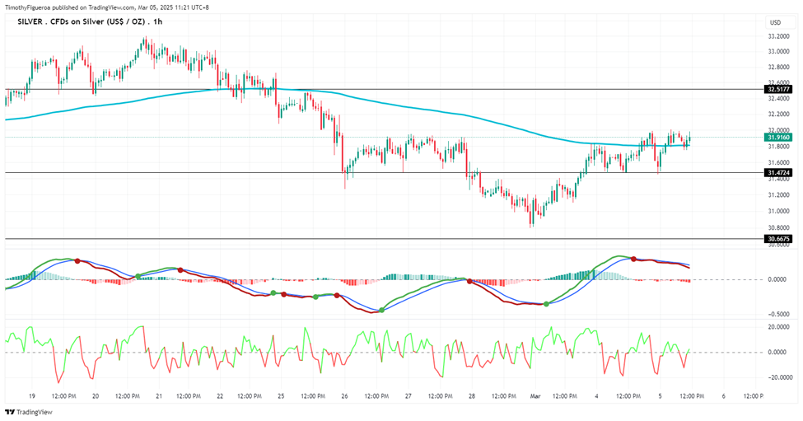
Task: Click the TimothyFigueroa published on TradingView.com header text
Action: click(108, 7)
